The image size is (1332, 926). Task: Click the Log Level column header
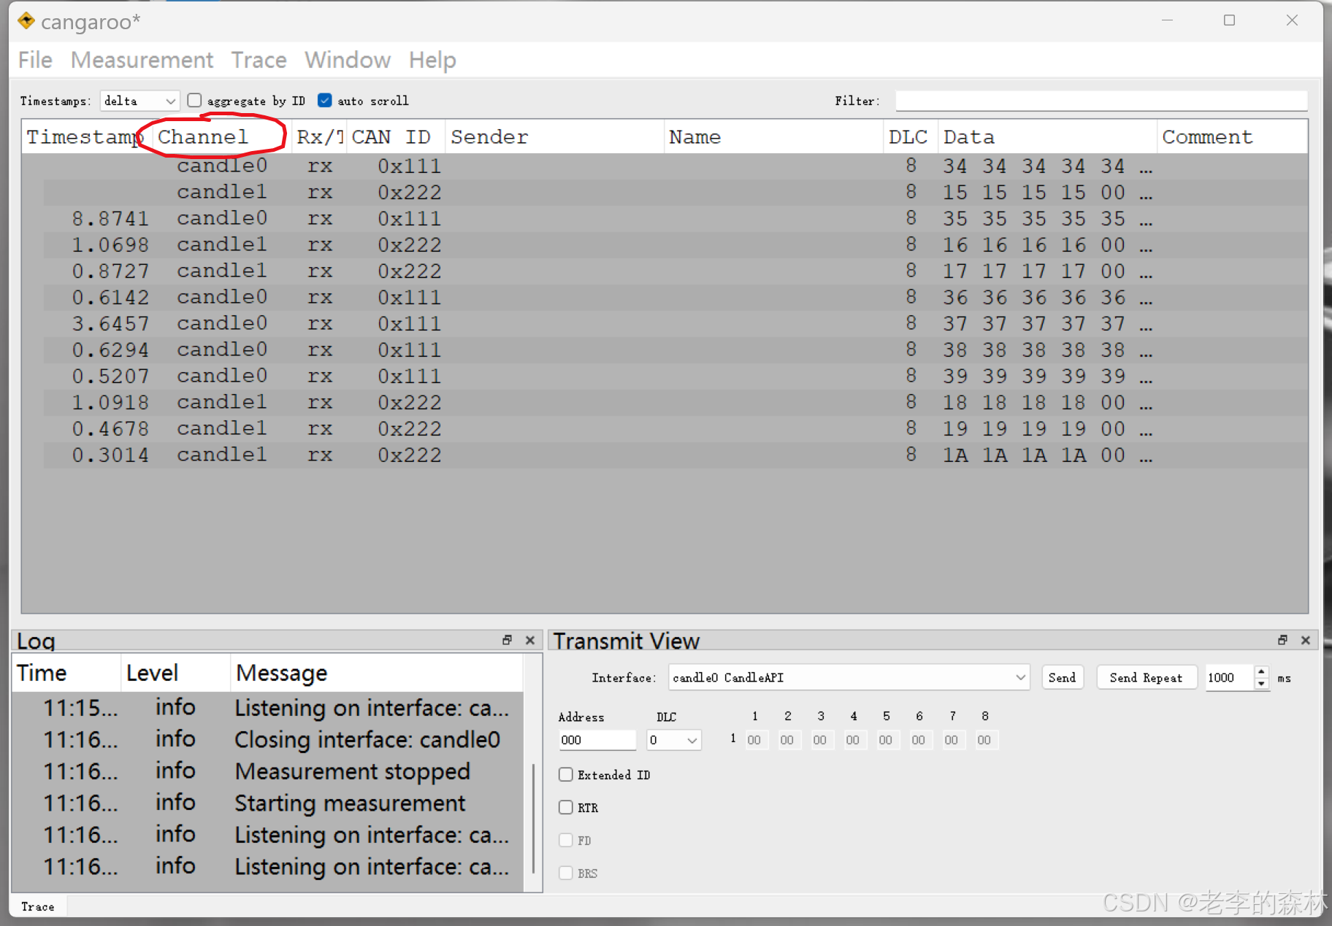click(x=175, y=673)
